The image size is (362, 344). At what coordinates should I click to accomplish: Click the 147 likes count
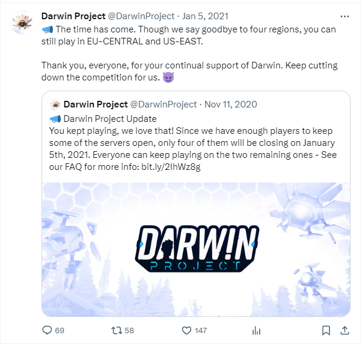point(201,331)
